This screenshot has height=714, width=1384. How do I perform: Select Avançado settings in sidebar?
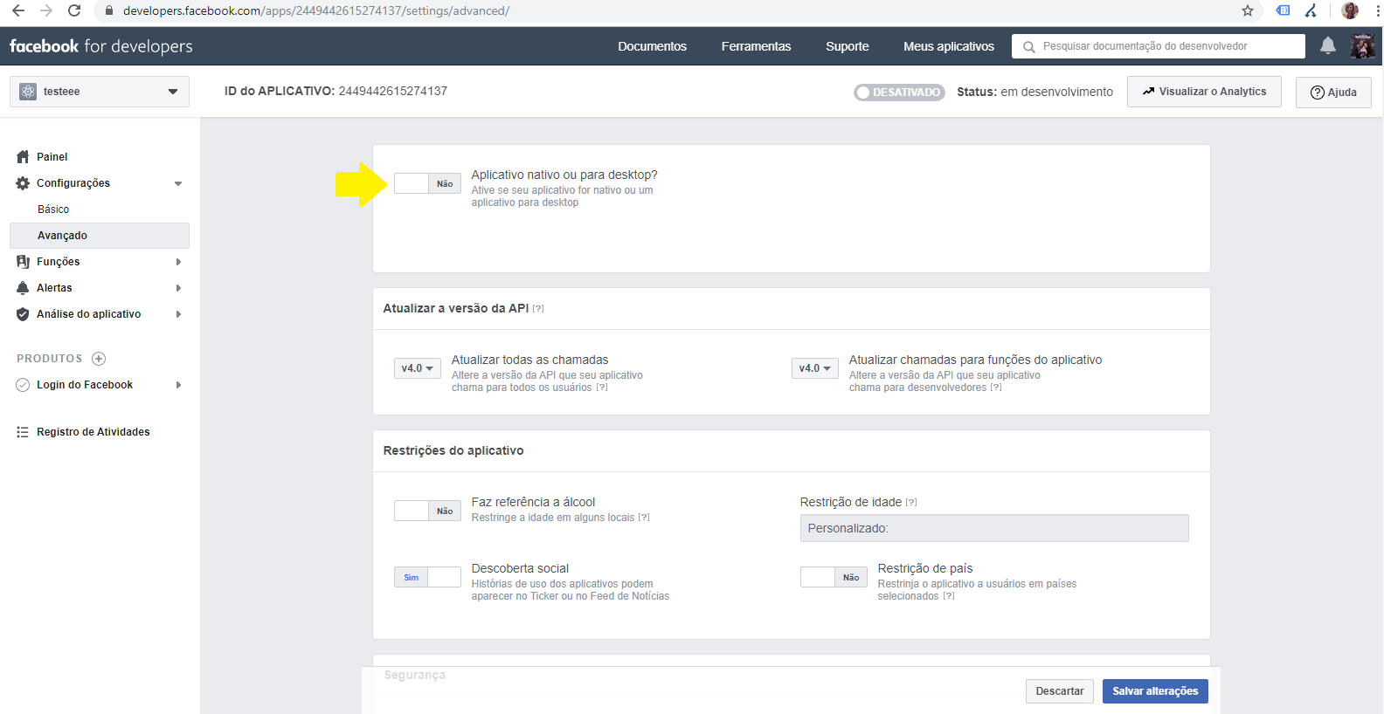pyautogui.click(x=100, y=236)
